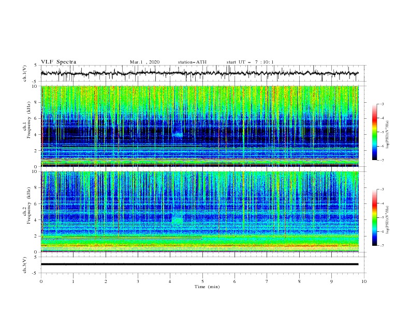The height and width of the screenshot is (316, 410).
Task: Click the '-3' label on ch.1 color bar
Action: tap(382, 104)
